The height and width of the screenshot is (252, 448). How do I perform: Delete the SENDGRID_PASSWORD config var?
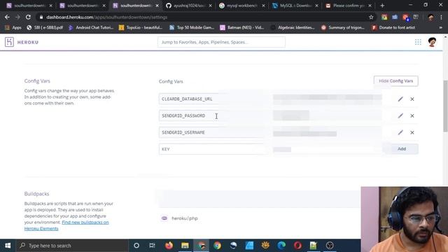pyautogui.click(x=412, y=115)
